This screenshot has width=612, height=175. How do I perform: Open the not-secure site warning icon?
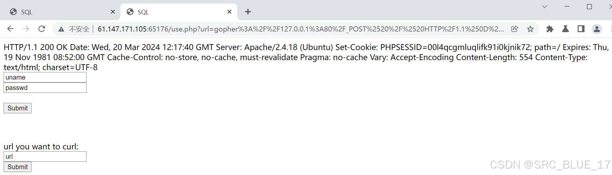pos(61,29)
